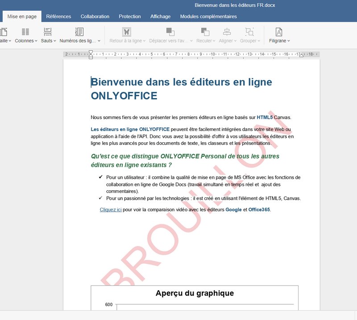Click the bold word "Google" in the document
This screenshot has height=320, width=357.
[x=233, y=210]
